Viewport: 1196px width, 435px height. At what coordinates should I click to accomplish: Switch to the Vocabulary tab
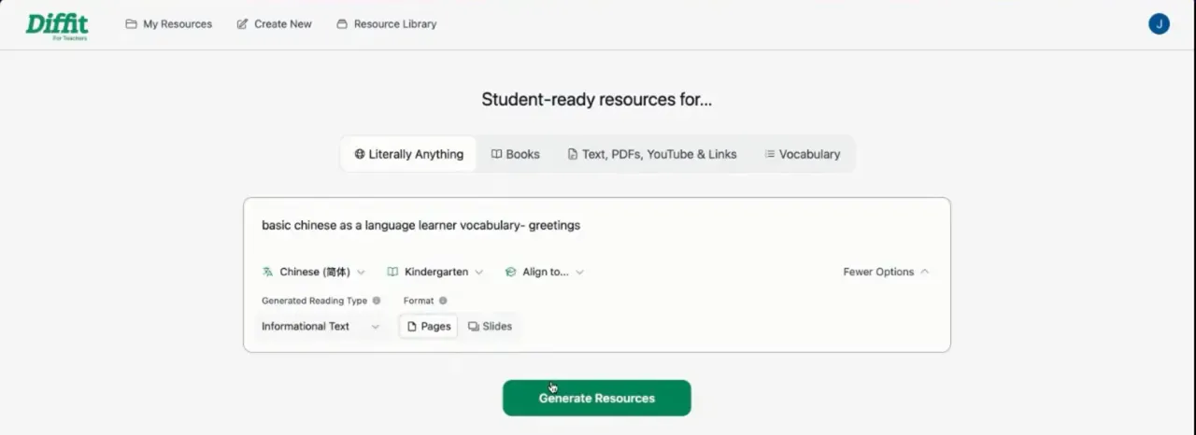[x=802, y=154]
